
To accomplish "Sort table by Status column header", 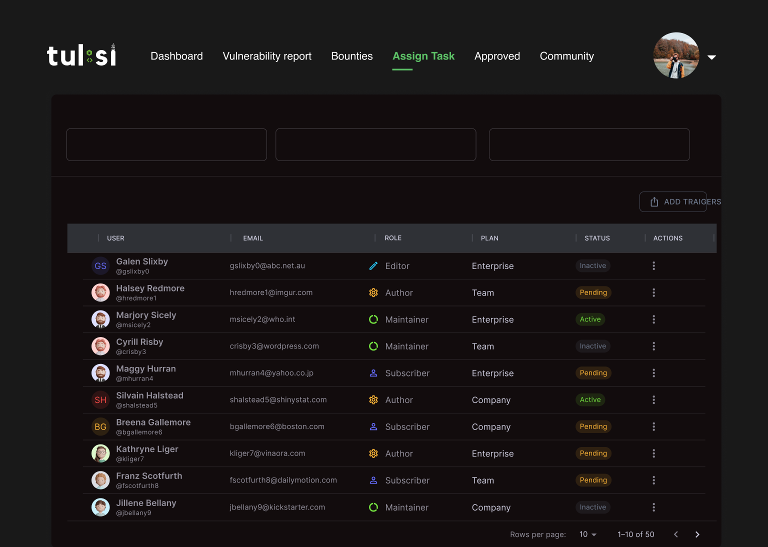I will point(597,238).
